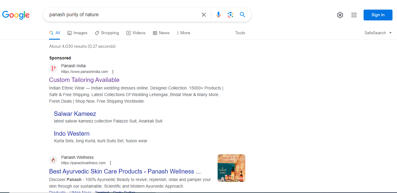This screenshot has height=193, width=397.
Task: Click the Sign in button
Action: [x=378, y=15]
